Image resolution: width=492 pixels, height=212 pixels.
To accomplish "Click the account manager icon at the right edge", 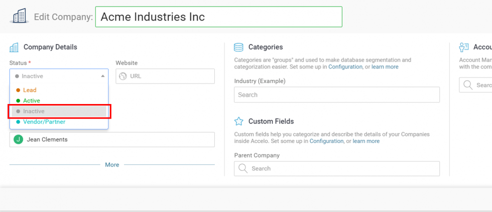I will point(464,47).
